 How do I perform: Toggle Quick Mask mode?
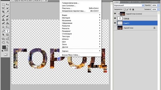(x=6, y=54)
